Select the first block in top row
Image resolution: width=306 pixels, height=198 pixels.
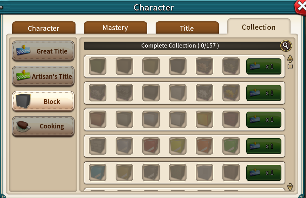click(98, 66)
